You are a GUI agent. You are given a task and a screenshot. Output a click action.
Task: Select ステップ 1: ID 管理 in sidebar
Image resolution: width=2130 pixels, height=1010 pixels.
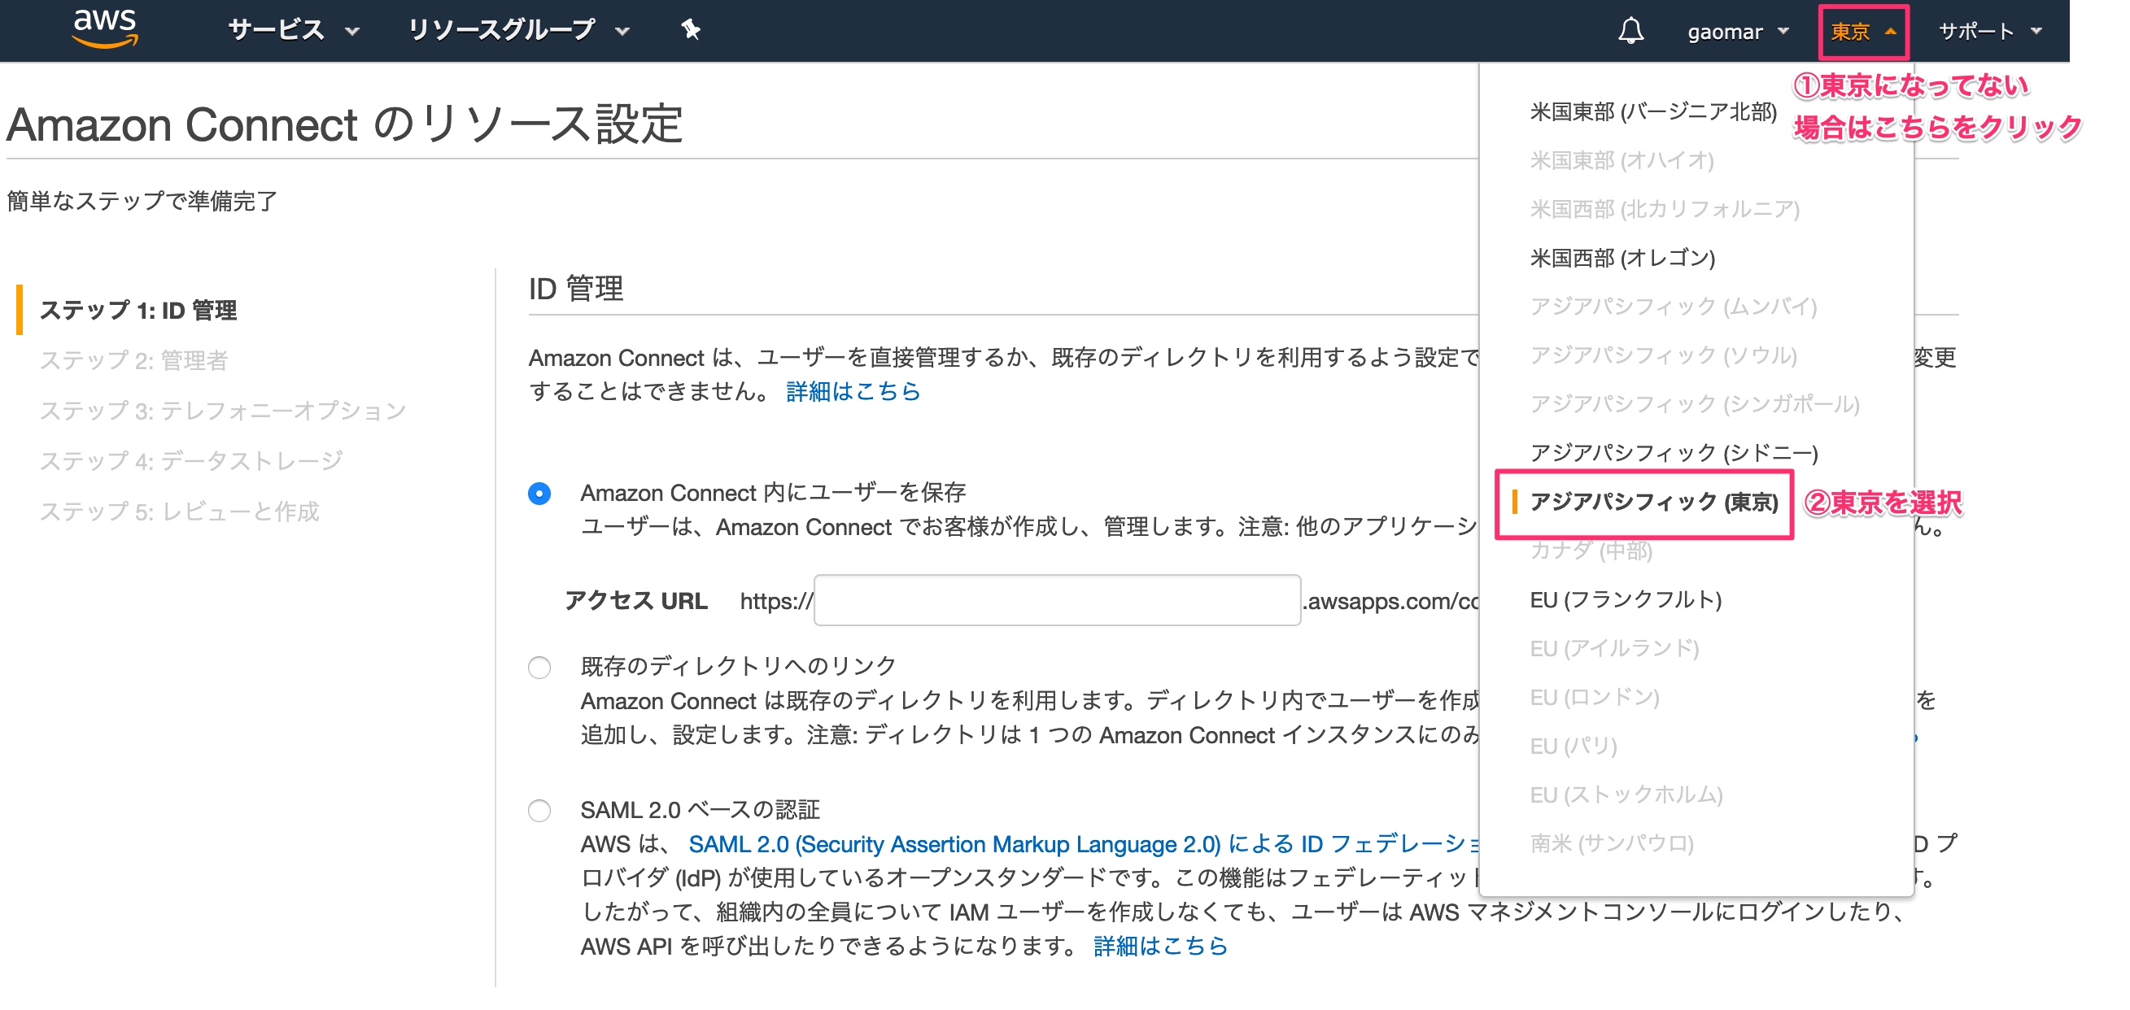pyautogui.click(x=138, y=310)
